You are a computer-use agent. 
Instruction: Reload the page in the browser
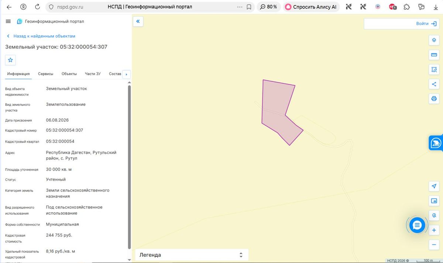(37, 7)
